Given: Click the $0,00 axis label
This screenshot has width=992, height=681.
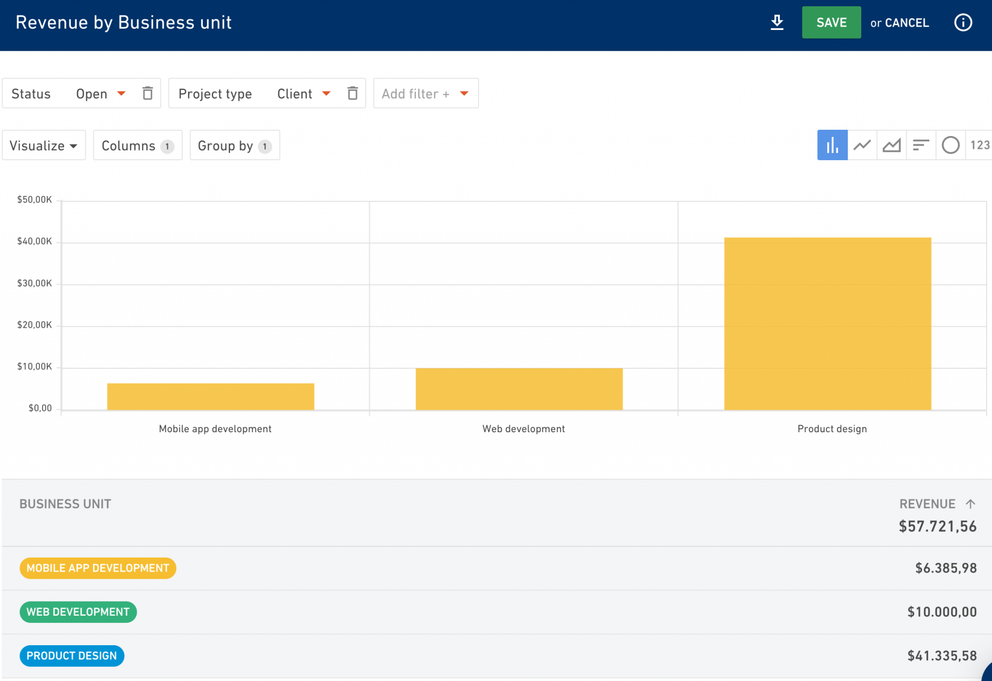Looking at the screenshot, I should 40,408.
